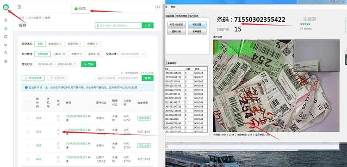Click the 导出签字表 export button
The width and height of the screenshot is (347, 167).
pyautogui.click(x=33, y=78)
